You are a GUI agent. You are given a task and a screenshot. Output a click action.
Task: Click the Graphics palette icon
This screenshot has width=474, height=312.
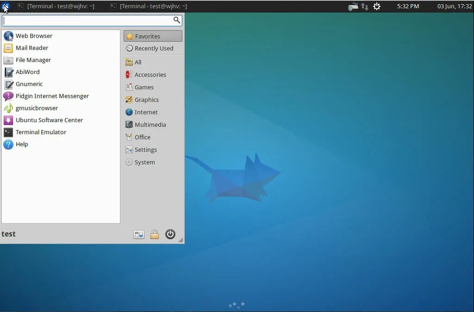point(129,100)
